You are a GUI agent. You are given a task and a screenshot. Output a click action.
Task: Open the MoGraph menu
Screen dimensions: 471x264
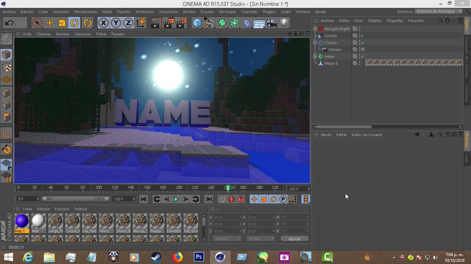tap(228, 11)
